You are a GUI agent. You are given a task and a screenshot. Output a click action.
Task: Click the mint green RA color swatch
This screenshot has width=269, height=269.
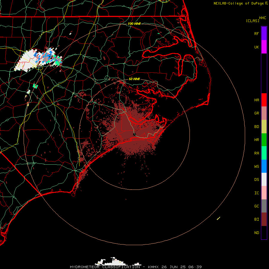tap(264, 153)
